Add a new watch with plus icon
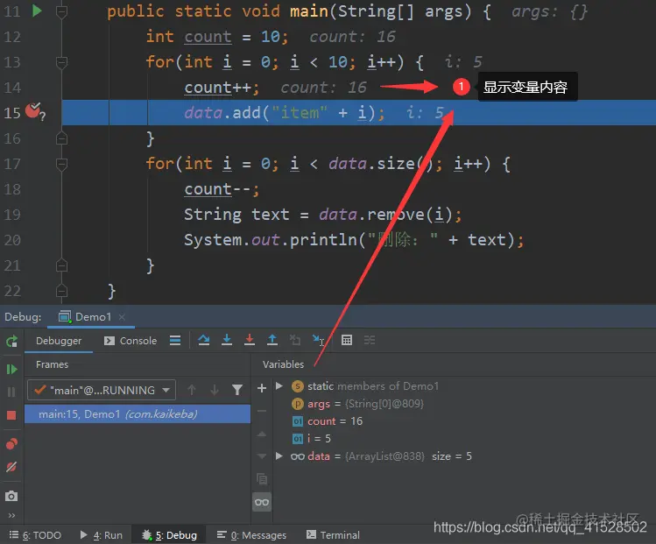The height and width of the screenshot is (544, 656). click(262, 388)
